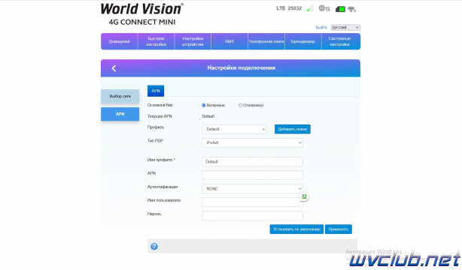
Task: Click the Текущая APN value Default
Action: point(208,116)
